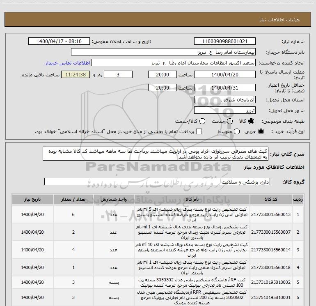Click quantity 1 in row 4

coord(73,267)
